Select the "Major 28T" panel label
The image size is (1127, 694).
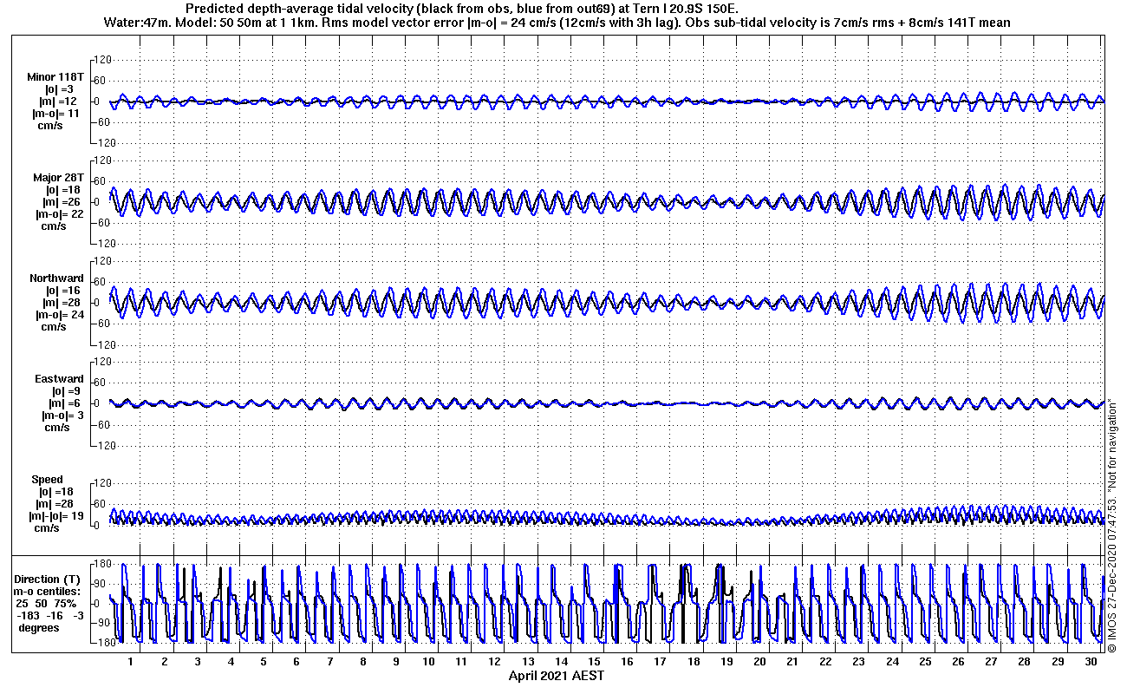click(58, 178)
